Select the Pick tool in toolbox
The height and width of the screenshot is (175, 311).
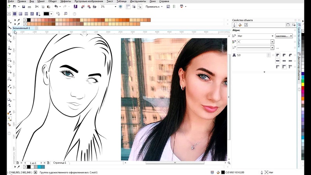tap(9, 21)
